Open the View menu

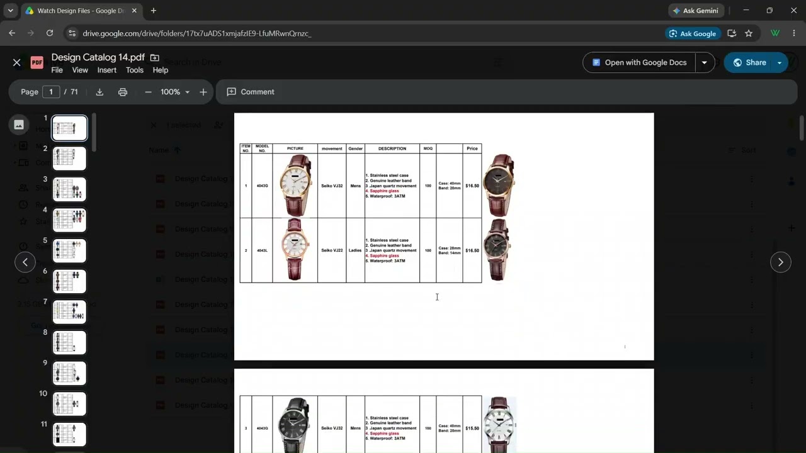pyautogui.click(x=80, y=70)
